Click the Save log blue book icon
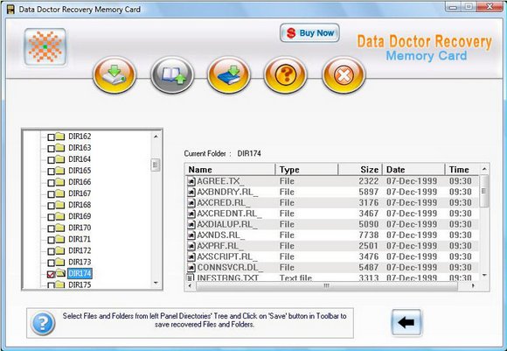The height and width of the screenshot is (351, 507). coord(229,74)
